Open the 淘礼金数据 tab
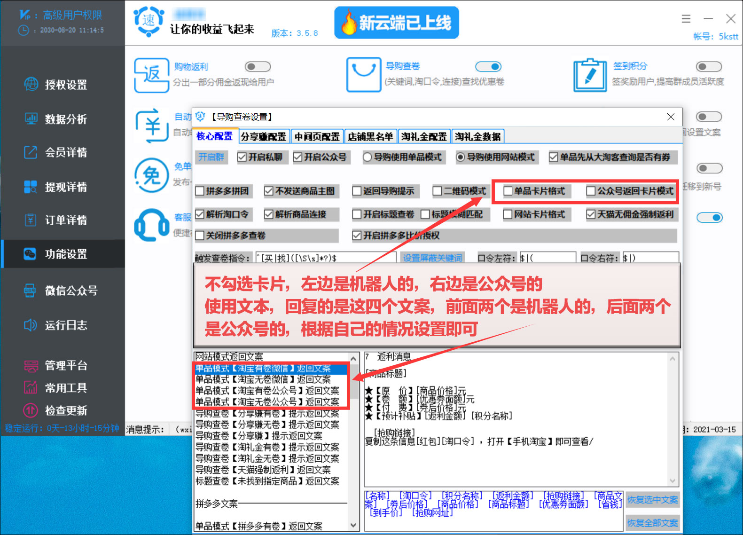This screenshot has height=535, width=743. 478,136
